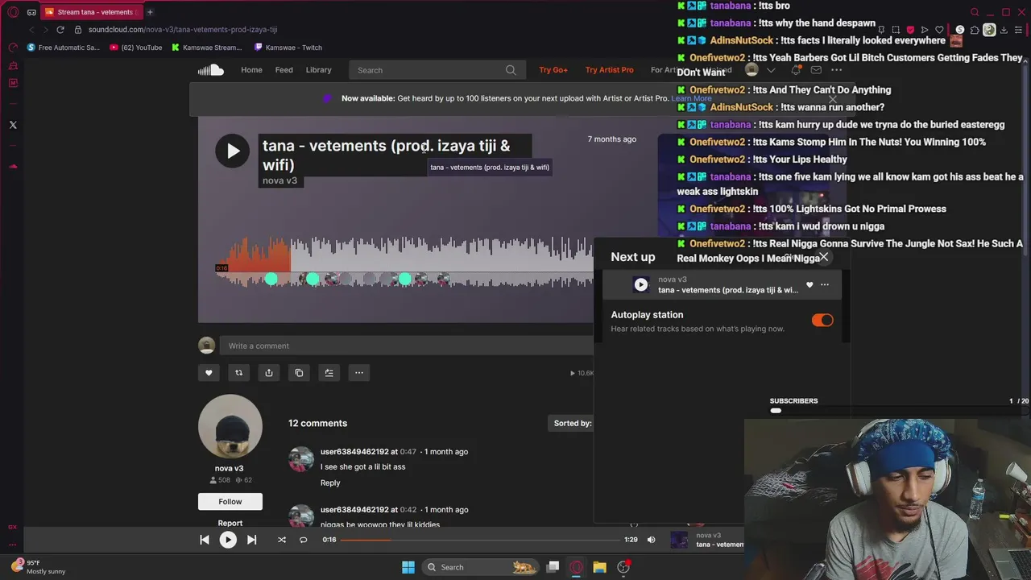1031x580 pixels.
Task: Open the YouTube bookmark
Action: point(135,48)
